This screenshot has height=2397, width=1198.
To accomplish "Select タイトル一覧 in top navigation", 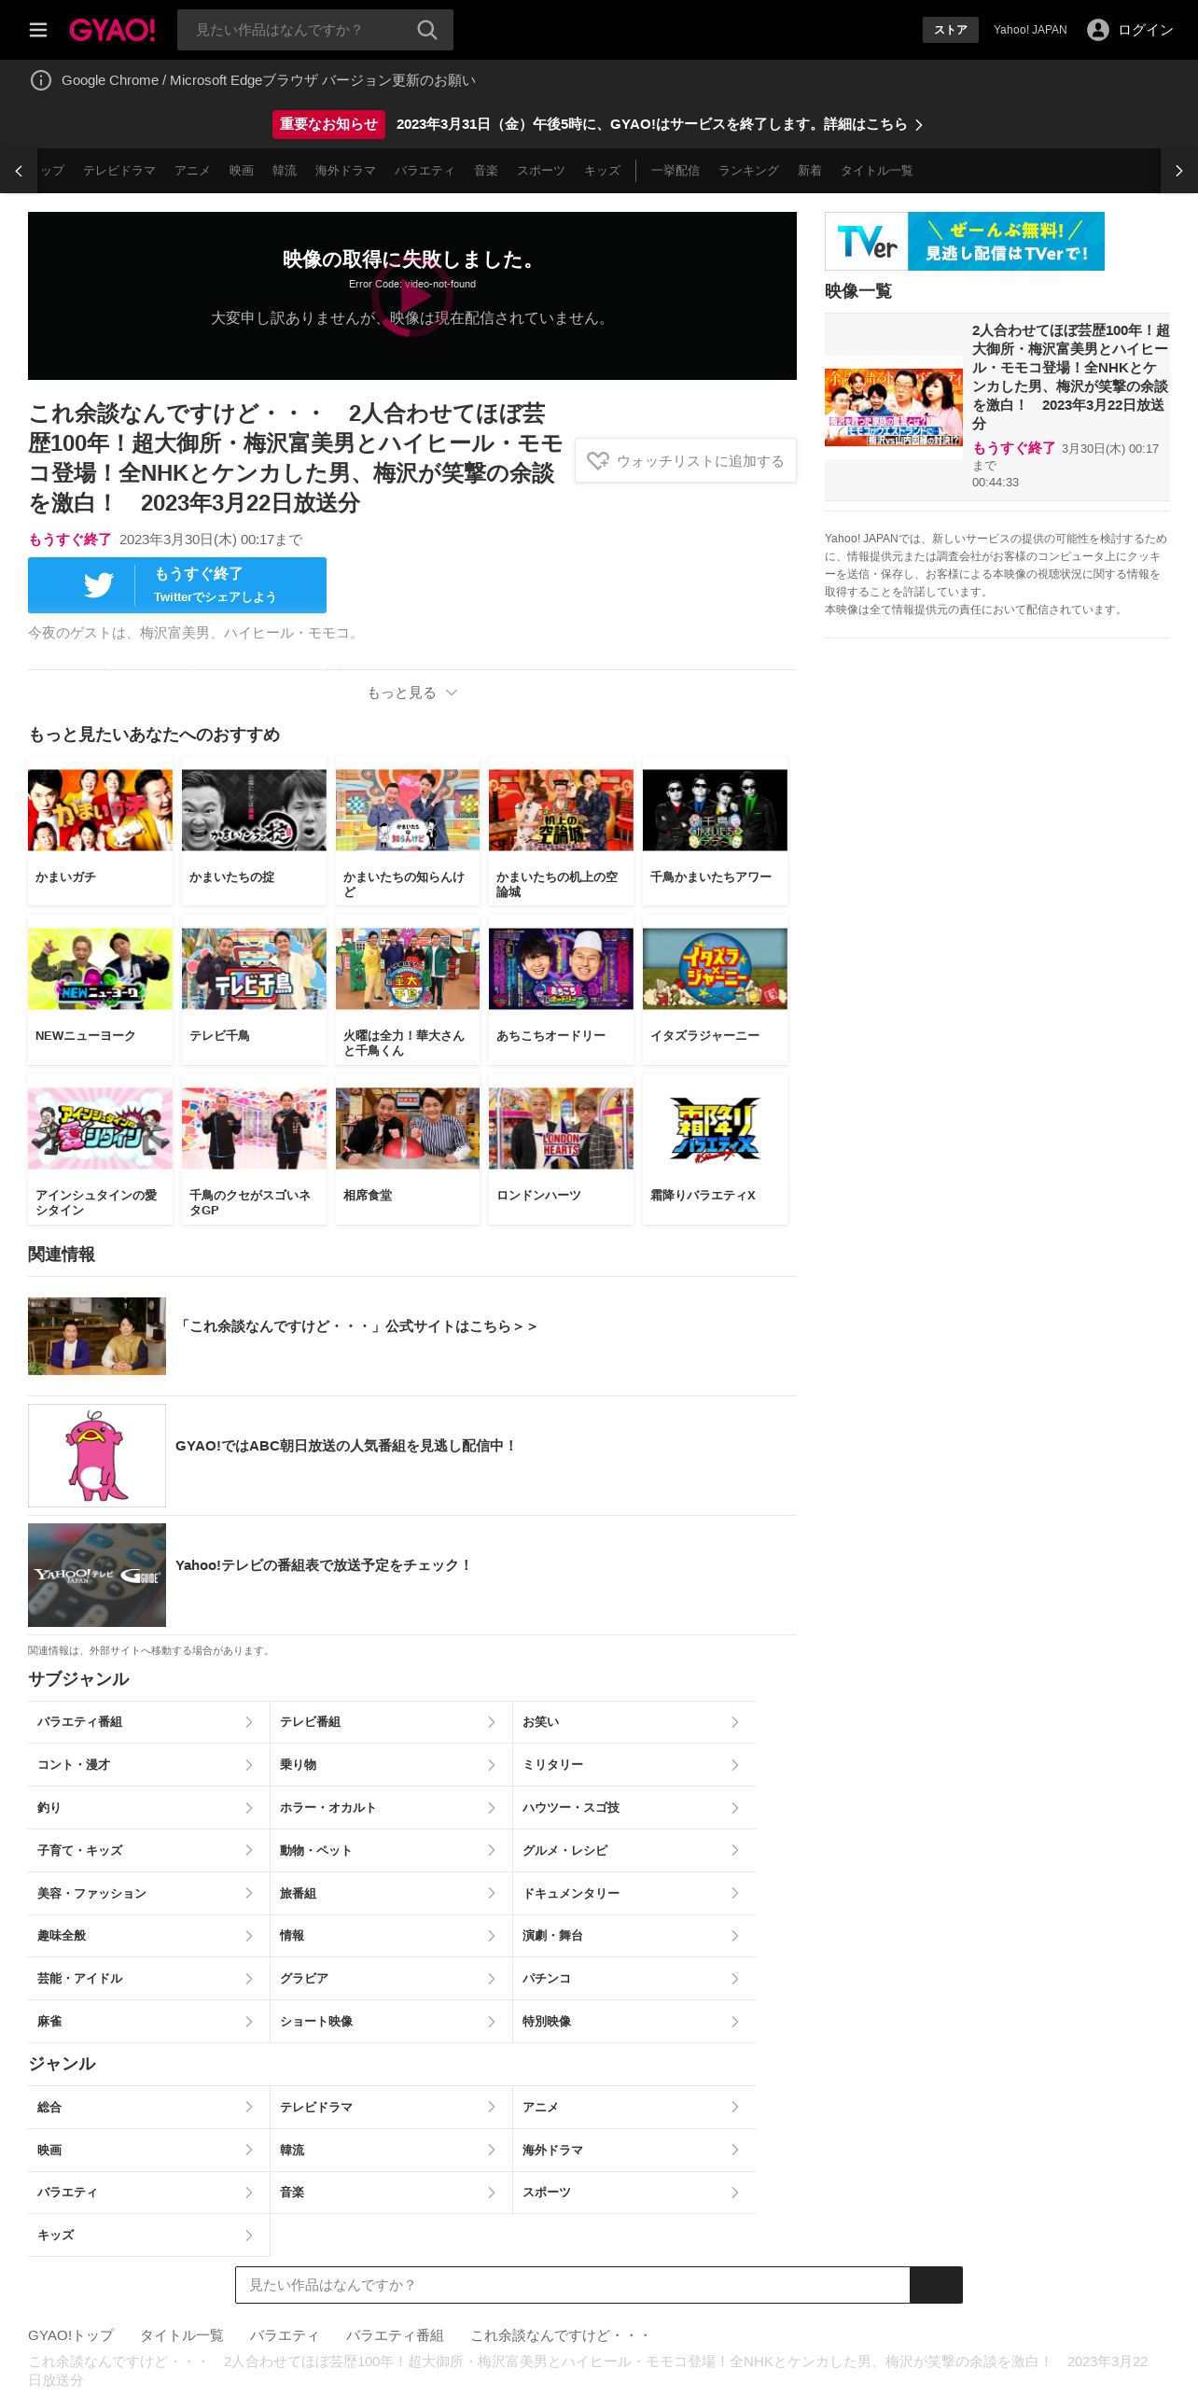I will tap(877, 171).
